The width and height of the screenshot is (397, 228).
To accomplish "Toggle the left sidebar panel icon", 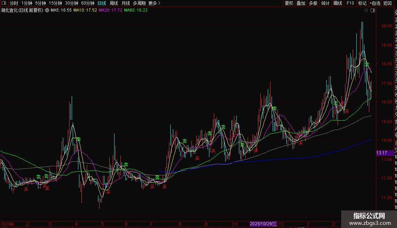I will [4, 3].
